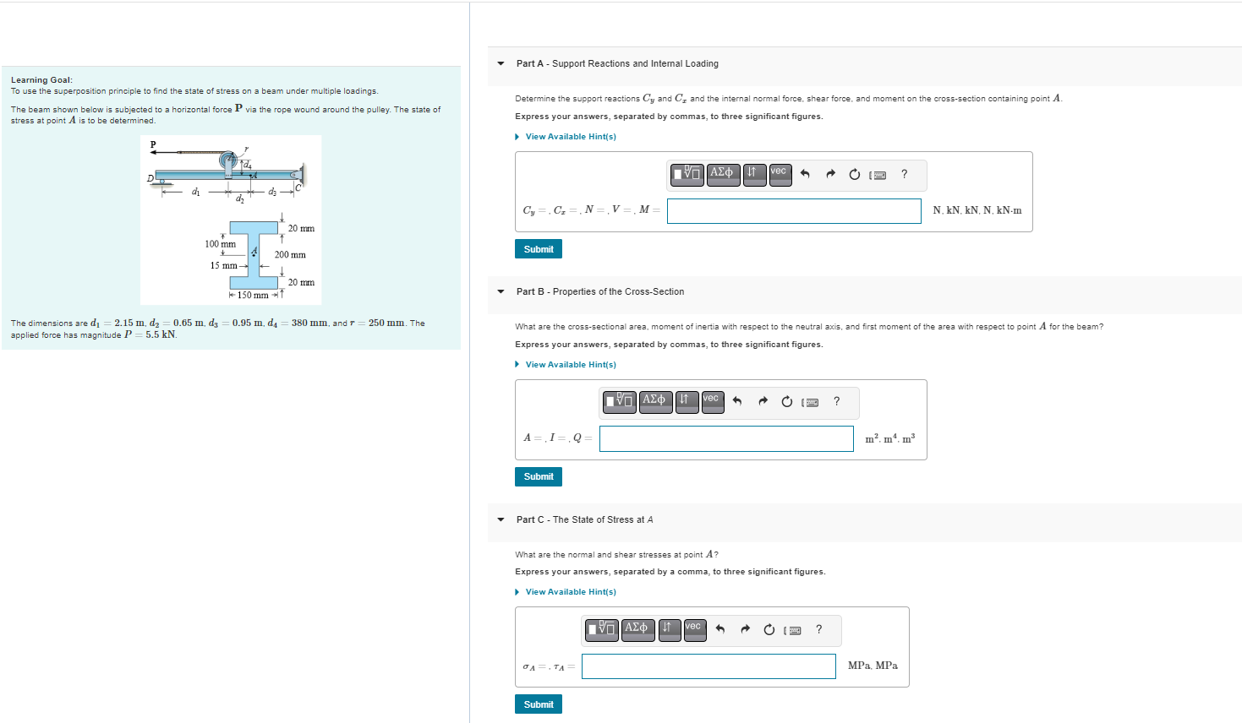Expand View Available Hint(s) in Part A
The height and width of the screenshot is (723, 1242).
(566, 136)
